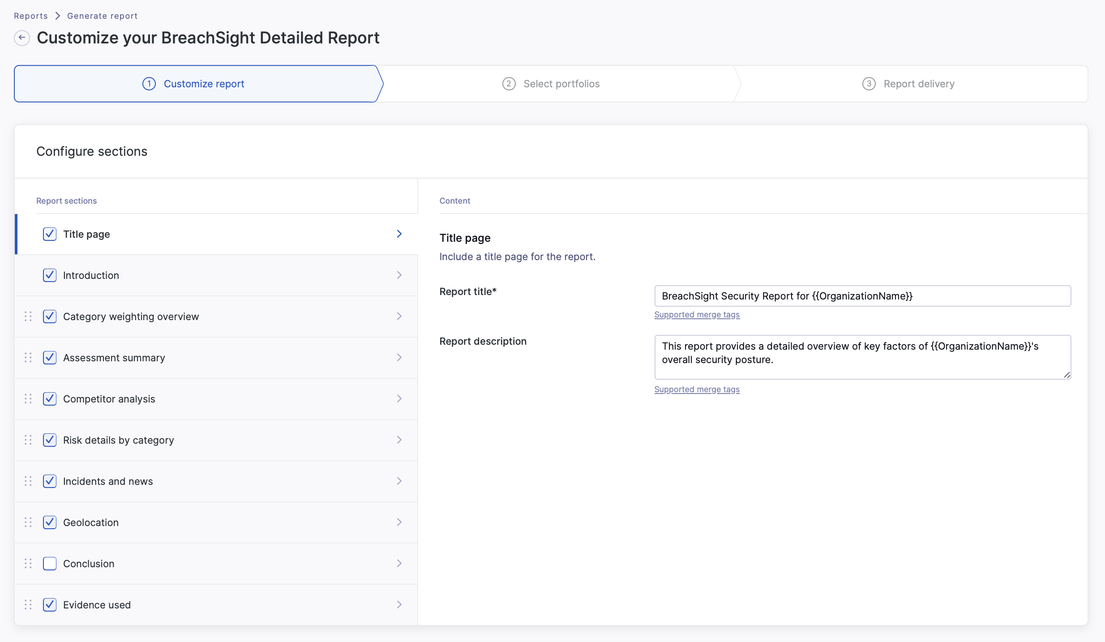Open Incidents and news chevron

coord(399,481)
